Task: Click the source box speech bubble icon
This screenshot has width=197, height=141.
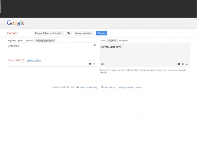Action: pos(90,64)
